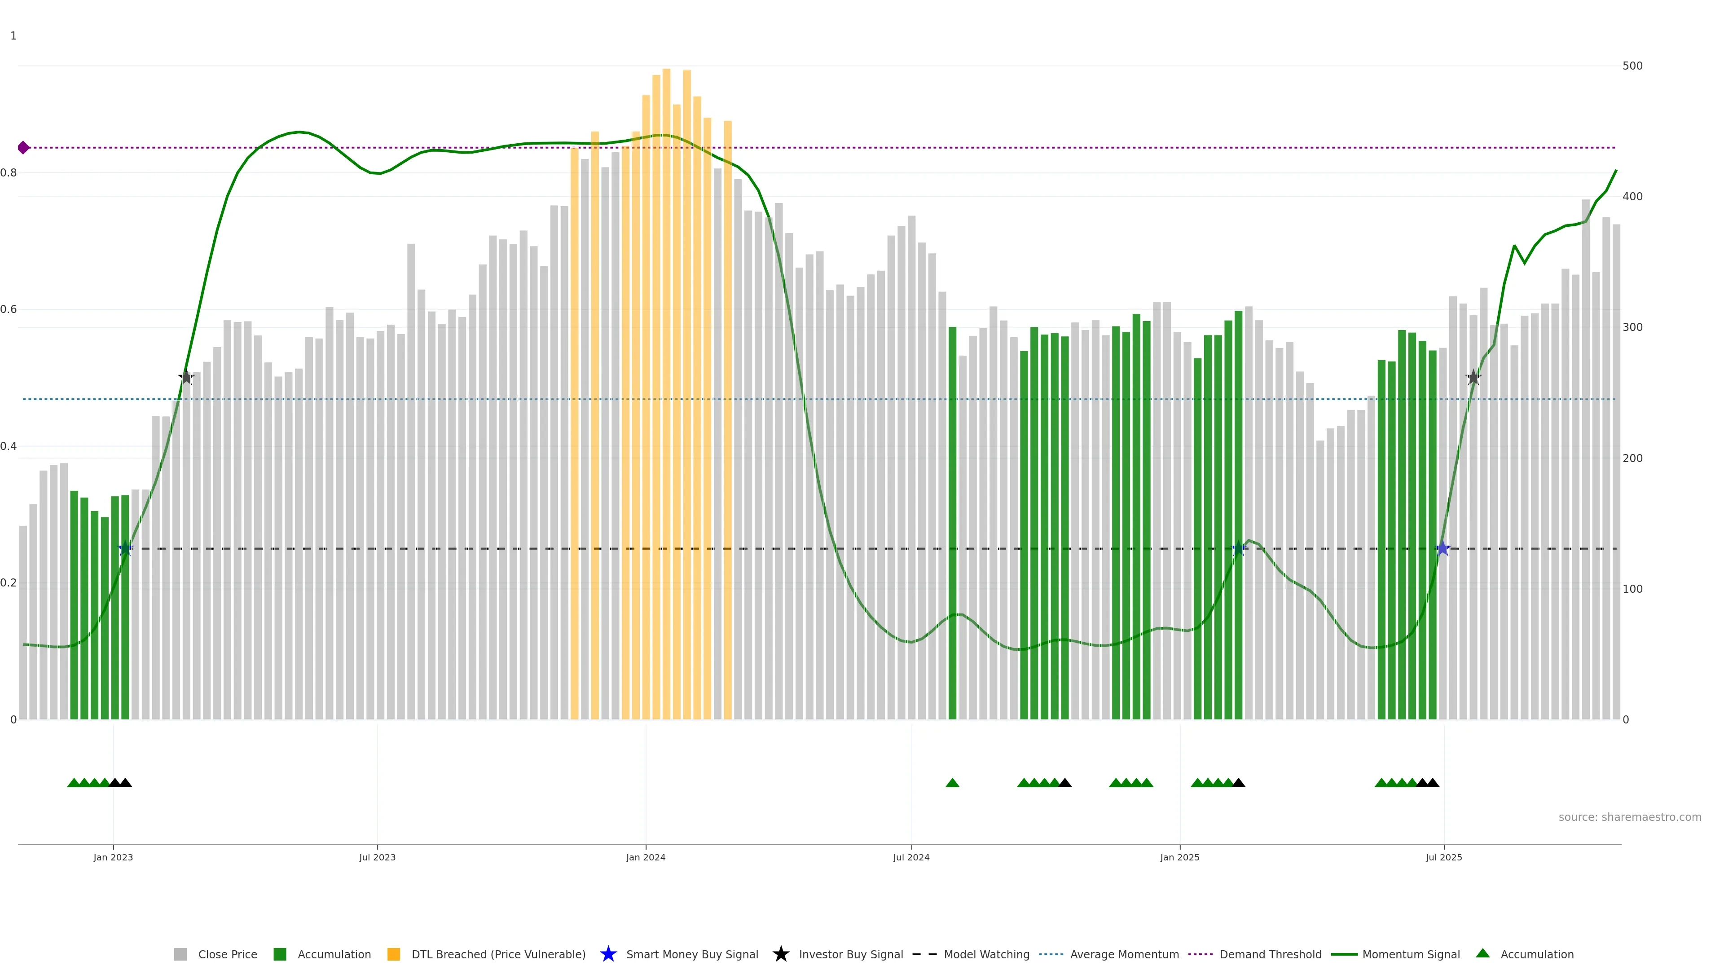Screen dimensions: 1724x970
Task: Toggle the Demand Threshold legend entry
Action: tap(1270, 954)
